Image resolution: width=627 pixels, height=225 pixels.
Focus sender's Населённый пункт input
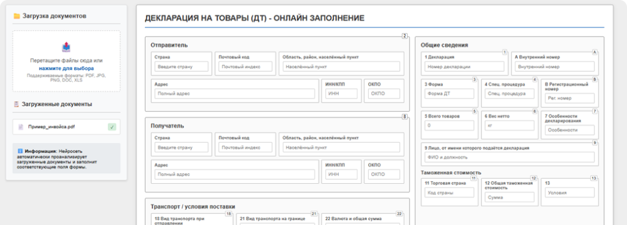click(341, 67)
